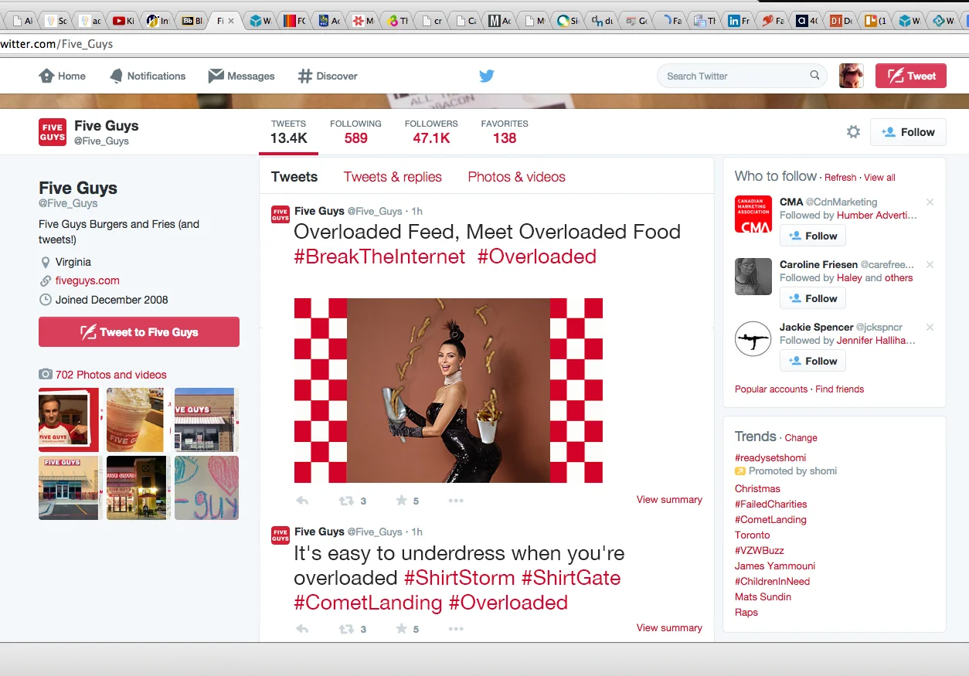Open the Favorites count tab
969x676 pixels.
(x=505, y=132)
